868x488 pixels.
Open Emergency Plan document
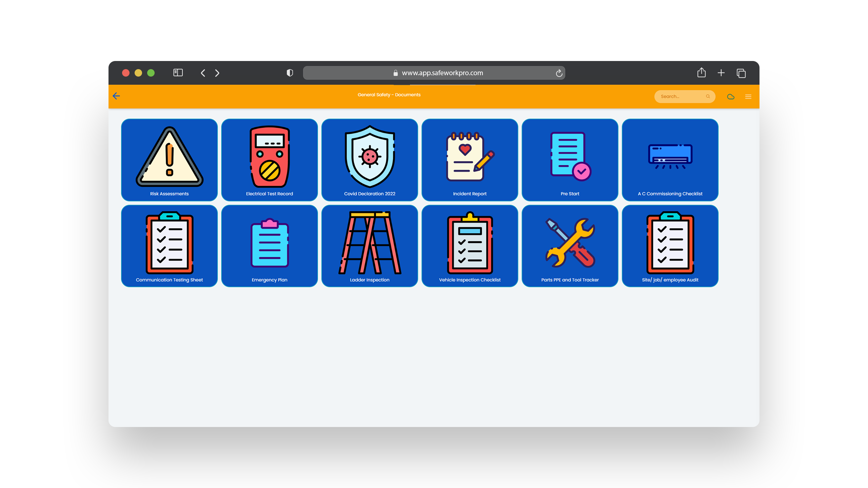270,245
